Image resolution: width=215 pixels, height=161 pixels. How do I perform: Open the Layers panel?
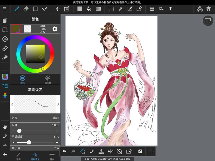click(209, 9)
